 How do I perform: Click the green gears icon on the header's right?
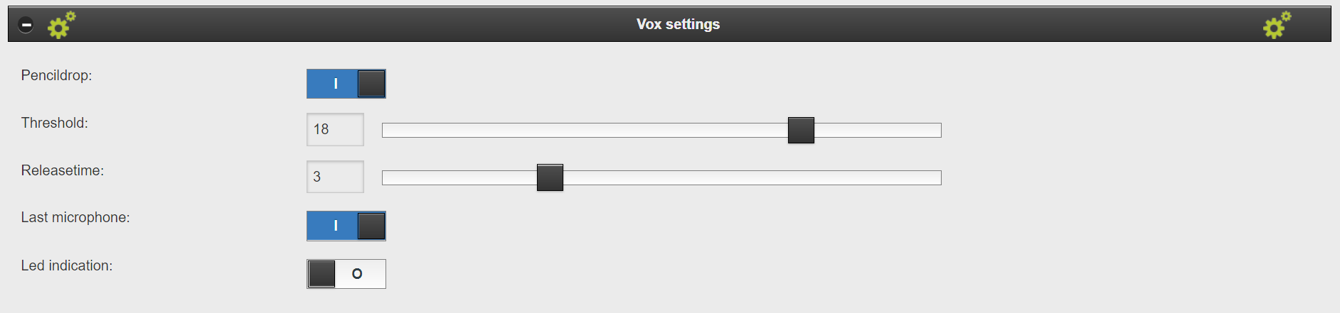tap(1277, 25)
